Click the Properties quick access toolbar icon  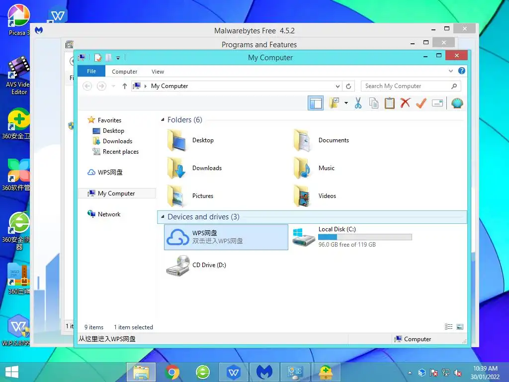[98, 58]
